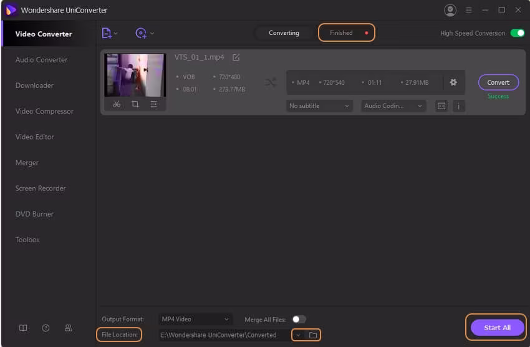Click the MP4 target format label
Image resolution: width=530 pixels, height=347 pixels.
pos(303,82)
